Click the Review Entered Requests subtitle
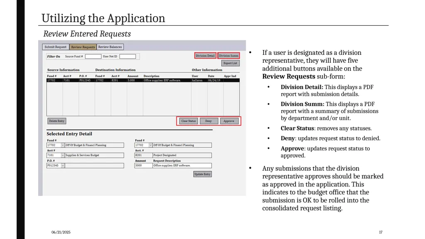Image resolution: width=425 pixels, height=239 pixels. click(87, 34)
